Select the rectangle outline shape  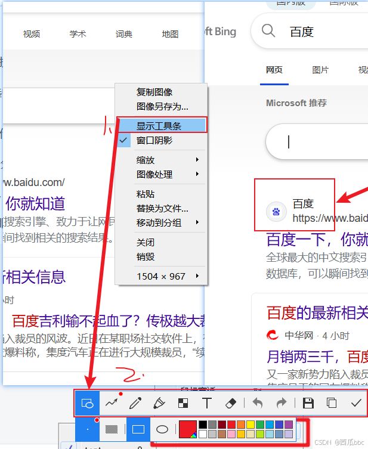138,429
